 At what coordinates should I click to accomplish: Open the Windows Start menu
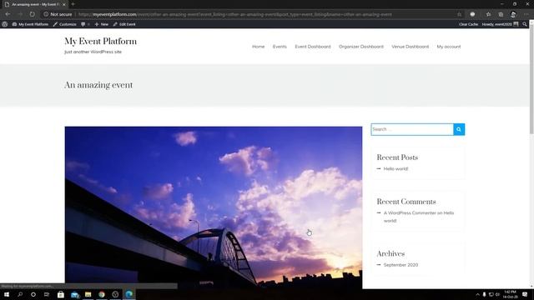coord(7,294)
